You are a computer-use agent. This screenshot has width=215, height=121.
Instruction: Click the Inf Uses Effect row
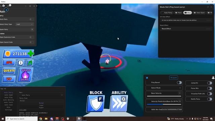pos(186,20)
